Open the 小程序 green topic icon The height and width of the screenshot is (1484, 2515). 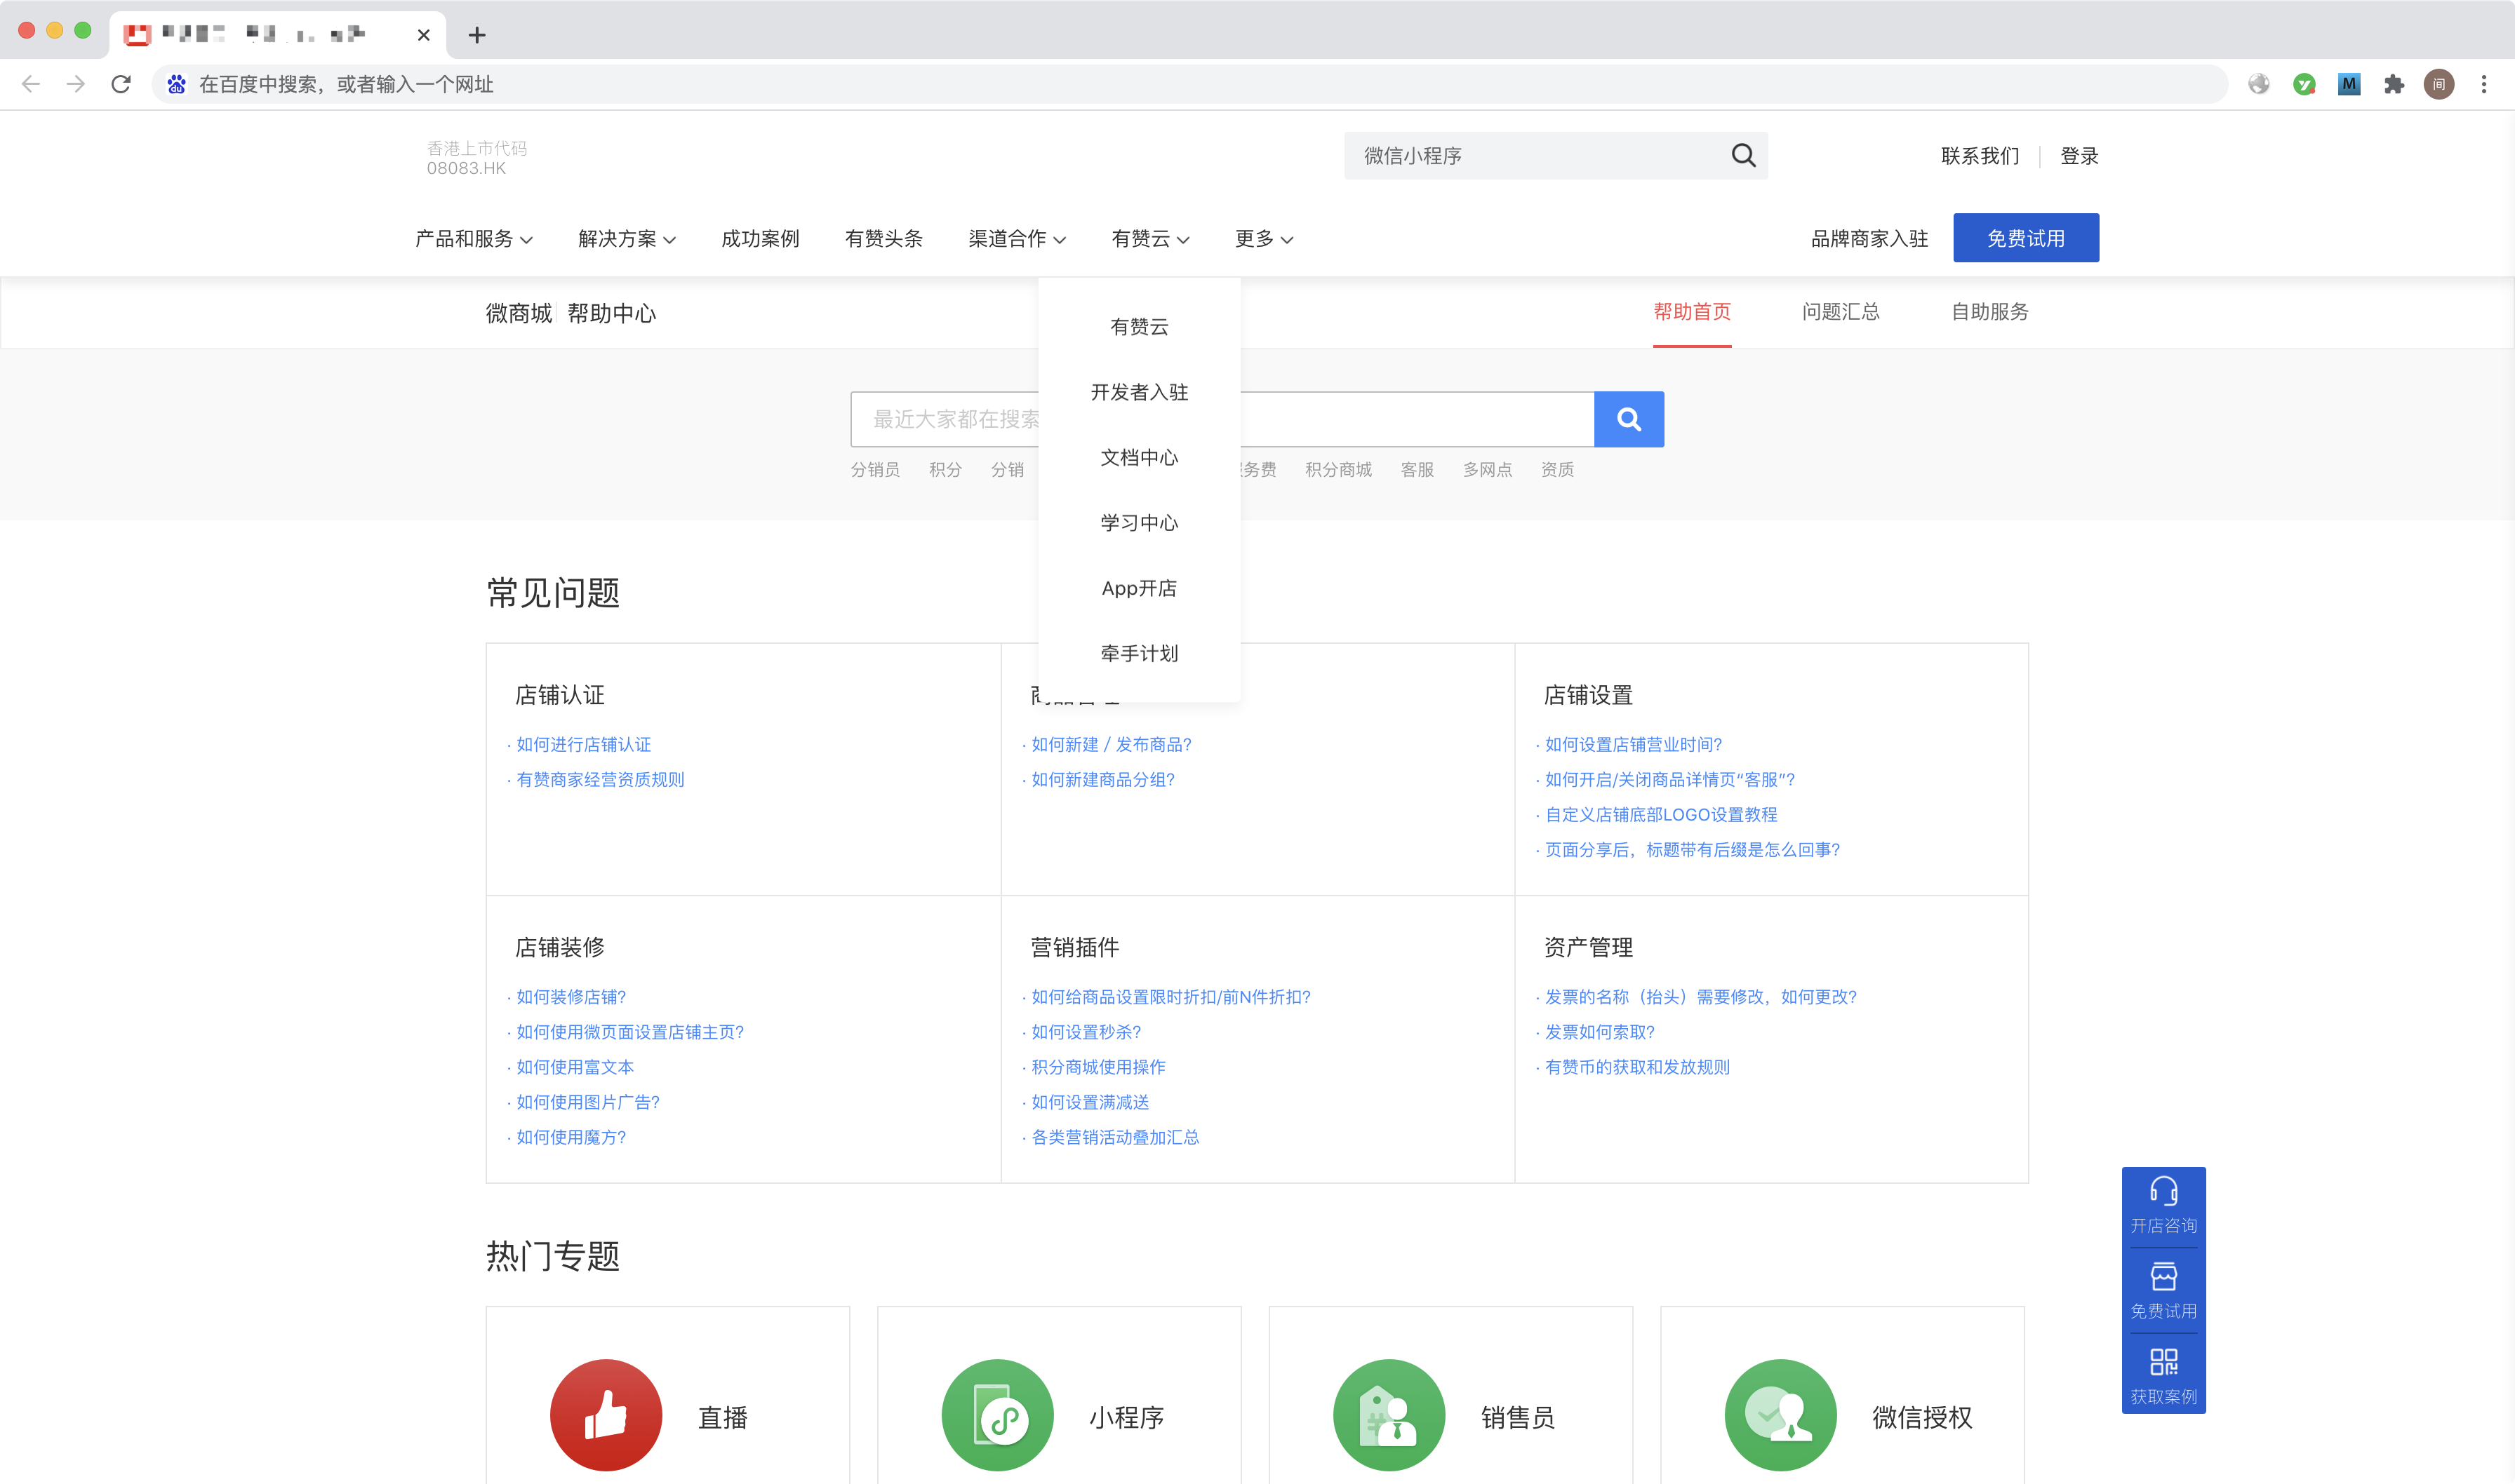[997, 1415]
